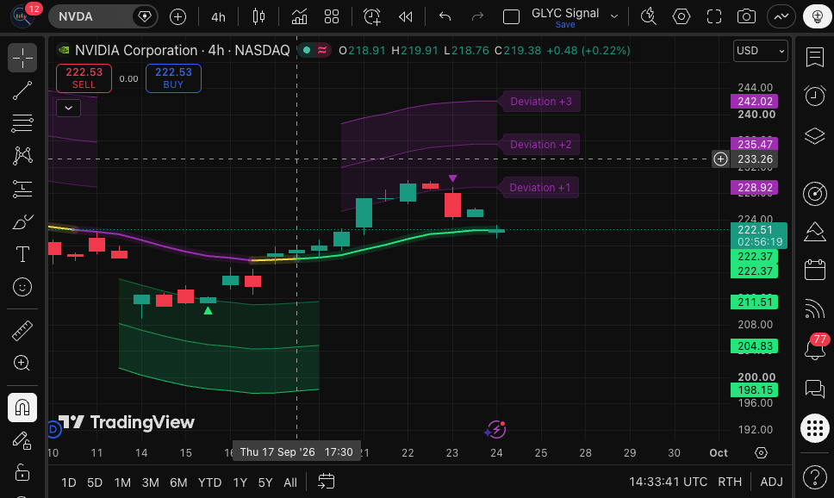Open the go-to-date calendar button
The image size is (834, 498).
[x=326, y=482]
